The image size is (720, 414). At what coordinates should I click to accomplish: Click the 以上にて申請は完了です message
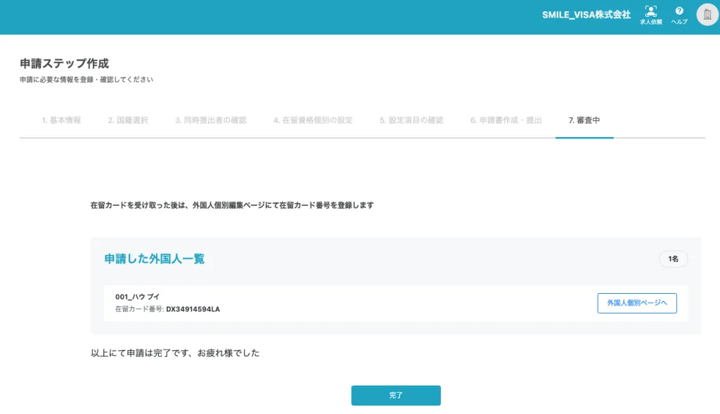pyautogui.click(x=175, y=353)
